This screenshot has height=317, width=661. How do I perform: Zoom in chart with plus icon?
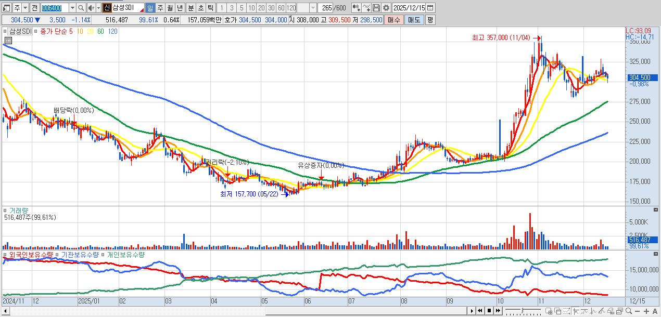(646, 311)
